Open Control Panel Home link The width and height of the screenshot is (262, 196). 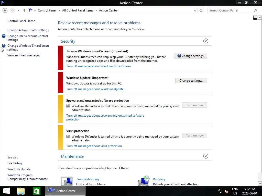(x=21, y=21)
